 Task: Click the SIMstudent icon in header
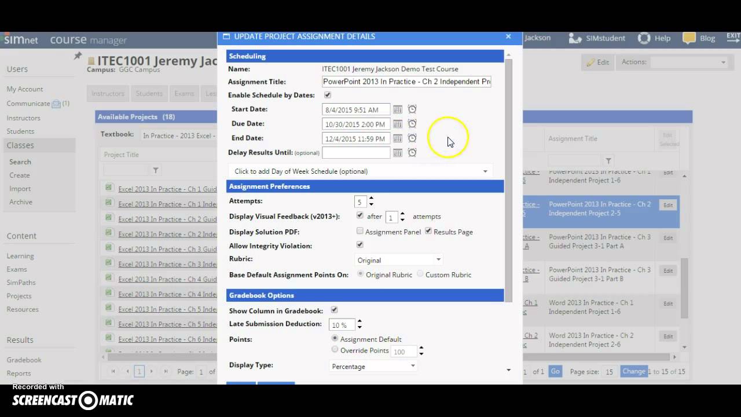point(575,38)
